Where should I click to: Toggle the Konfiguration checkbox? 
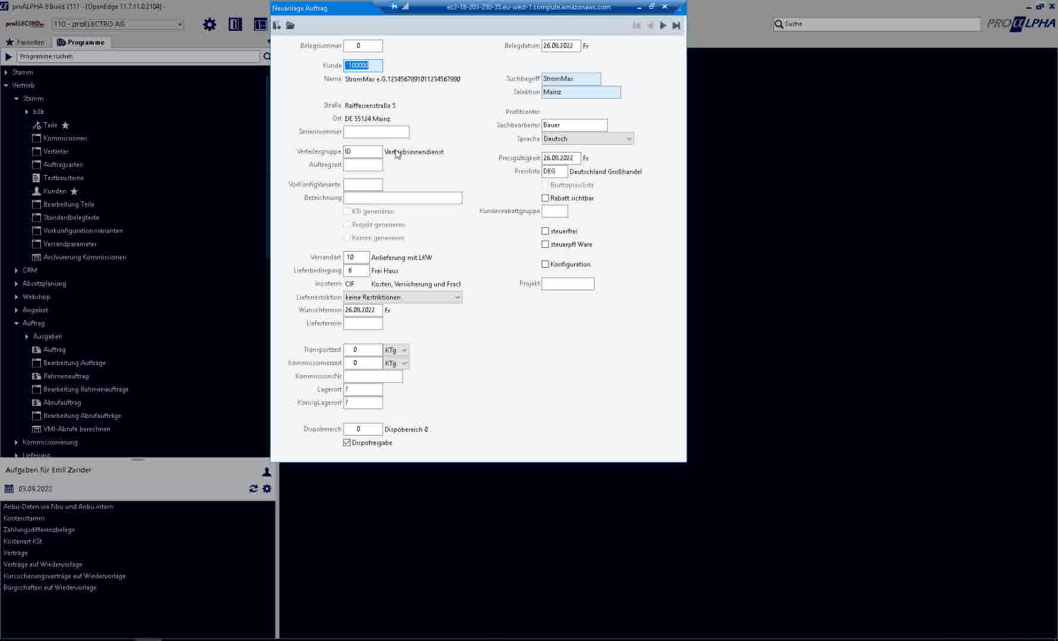[x=545, y=264]
